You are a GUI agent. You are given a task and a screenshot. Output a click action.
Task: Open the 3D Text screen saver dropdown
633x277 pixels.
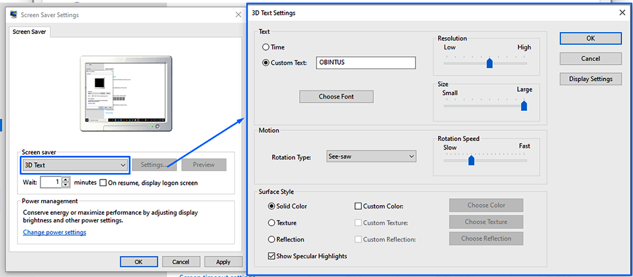pyautogui.click(x=75, y=165)
